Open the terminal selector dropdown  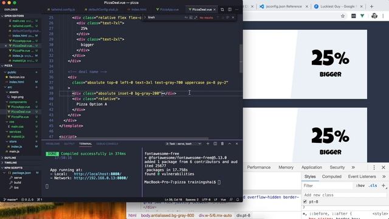[x=184, y=144]
